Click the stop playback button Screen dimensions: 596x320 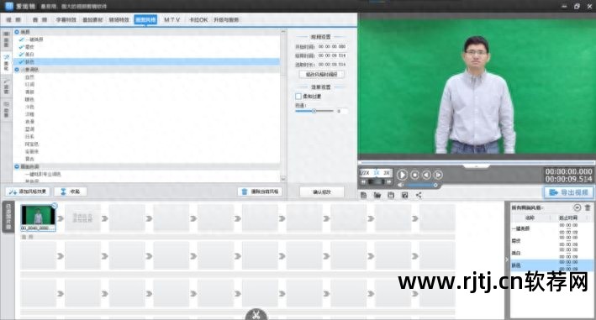click(414, 175)
